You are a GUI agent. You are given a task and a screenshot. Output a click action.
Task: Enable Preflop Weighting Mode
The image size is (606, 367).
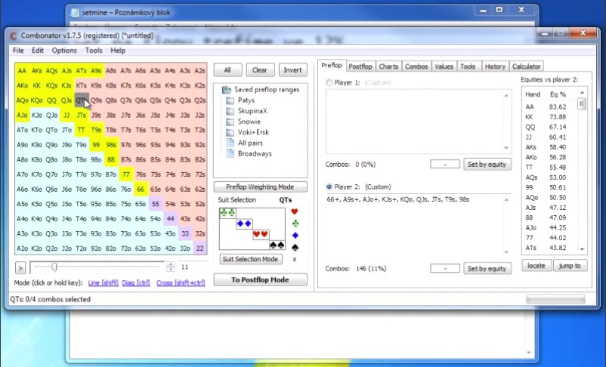point(260,187)
